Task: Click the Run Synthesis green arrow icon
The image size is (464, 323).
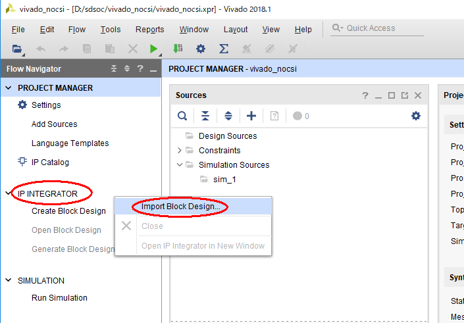Action: point(153,49)
